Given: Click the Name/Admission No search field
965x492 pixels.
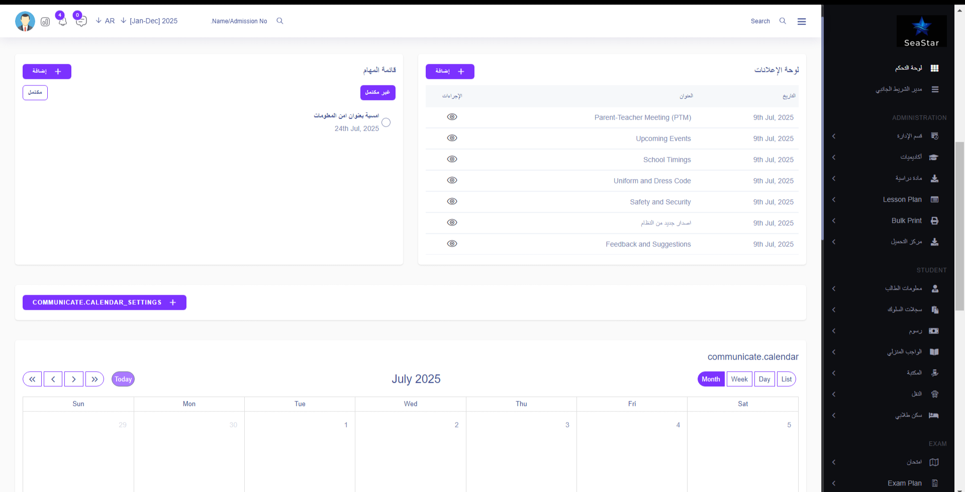Looking at the screenshot, I should click(x=239, y=21).
